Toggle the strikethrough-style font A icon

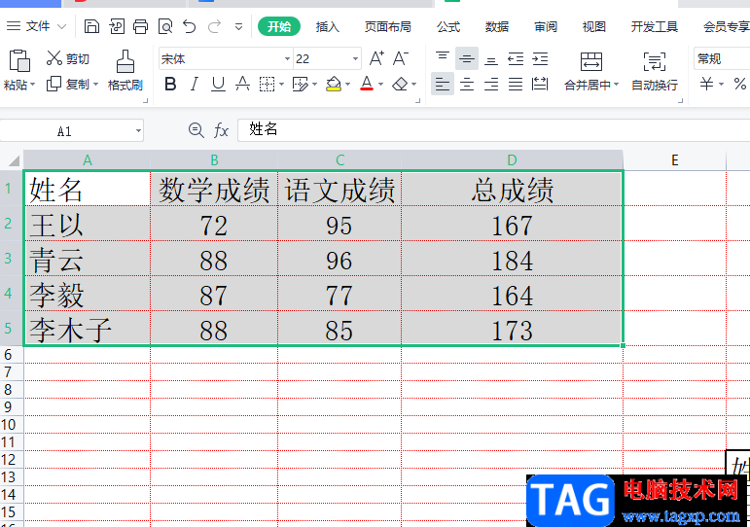pyautogui.click(x=242, y=85)
